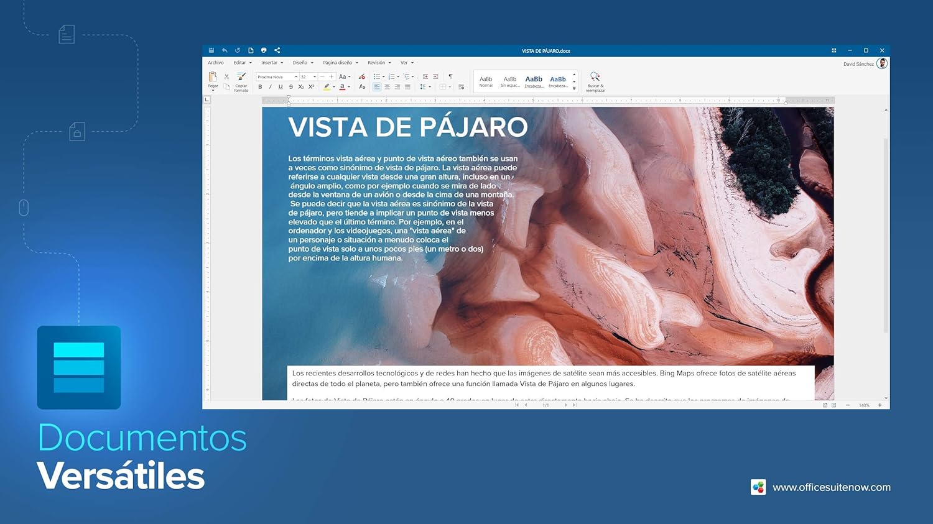The width and height of the screenshot is (933, 524).
Task: Click the Pegar clipboard icon
Action: click(x=213, y=76)
